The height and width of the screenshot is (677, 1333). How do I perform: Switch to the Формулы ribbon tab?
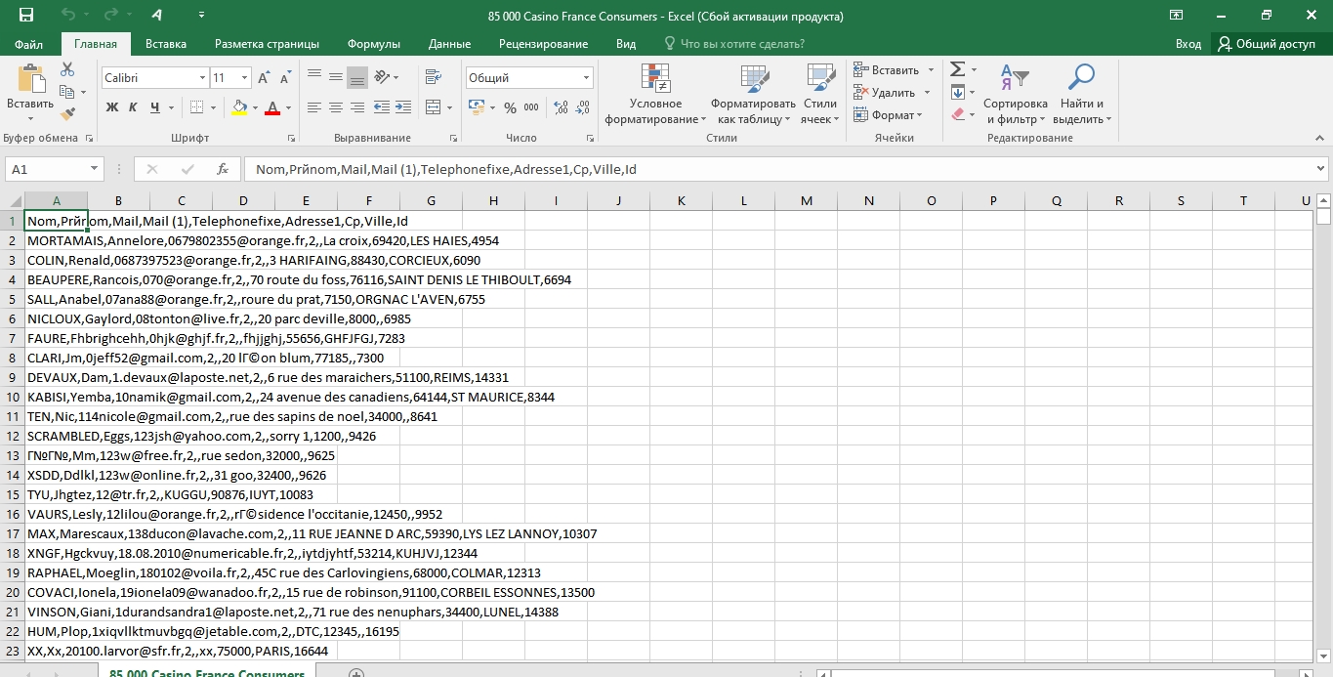click(373, 44)
